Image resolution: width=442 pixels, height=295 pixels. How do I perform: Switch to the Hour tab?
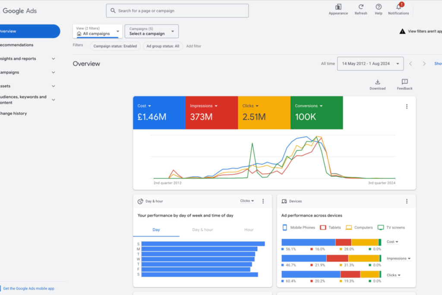pyautogui.click(x=249, y=230)
